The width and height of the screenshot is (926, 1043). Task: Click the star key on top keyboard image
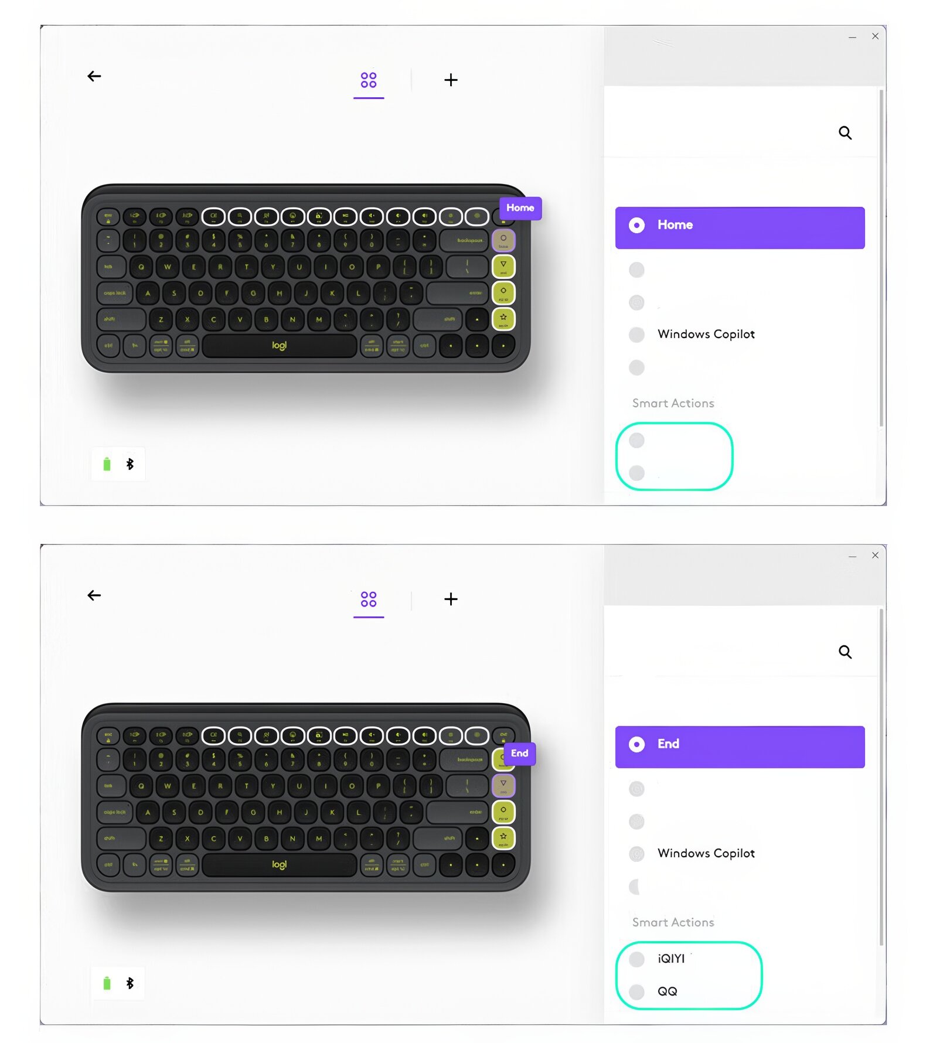coord(503,319)
